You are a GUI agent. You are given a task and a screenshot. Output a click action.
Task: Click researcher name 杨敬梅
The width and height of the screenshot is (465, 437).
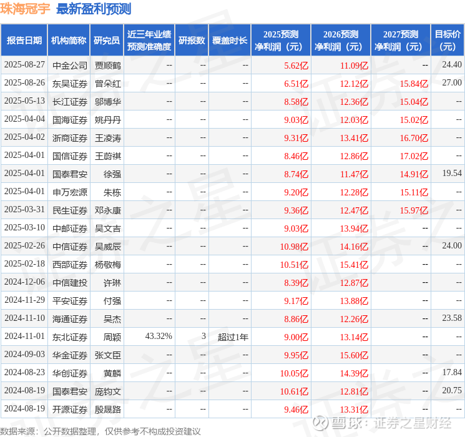[108, 265]
